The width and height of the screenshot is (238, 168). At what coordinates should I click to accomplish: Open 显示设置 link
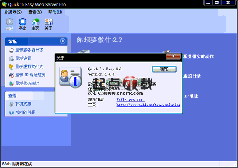click(x=23, y=58)
